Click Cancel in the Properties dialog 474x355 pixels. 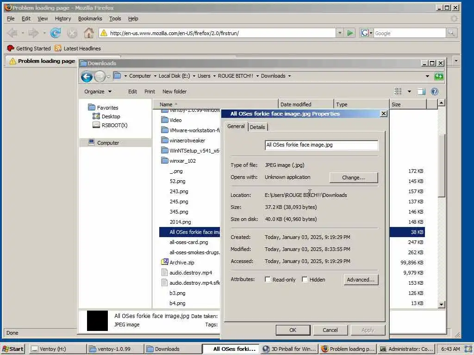click(330, 330)
